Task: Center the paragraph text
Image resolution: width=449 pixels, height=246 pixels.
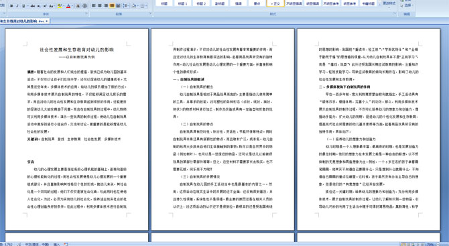Action: (x=100, y=5)
